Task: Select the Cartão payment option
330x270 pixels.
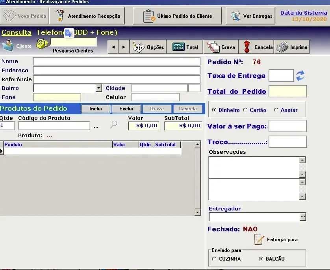Action: click(245, 110)
